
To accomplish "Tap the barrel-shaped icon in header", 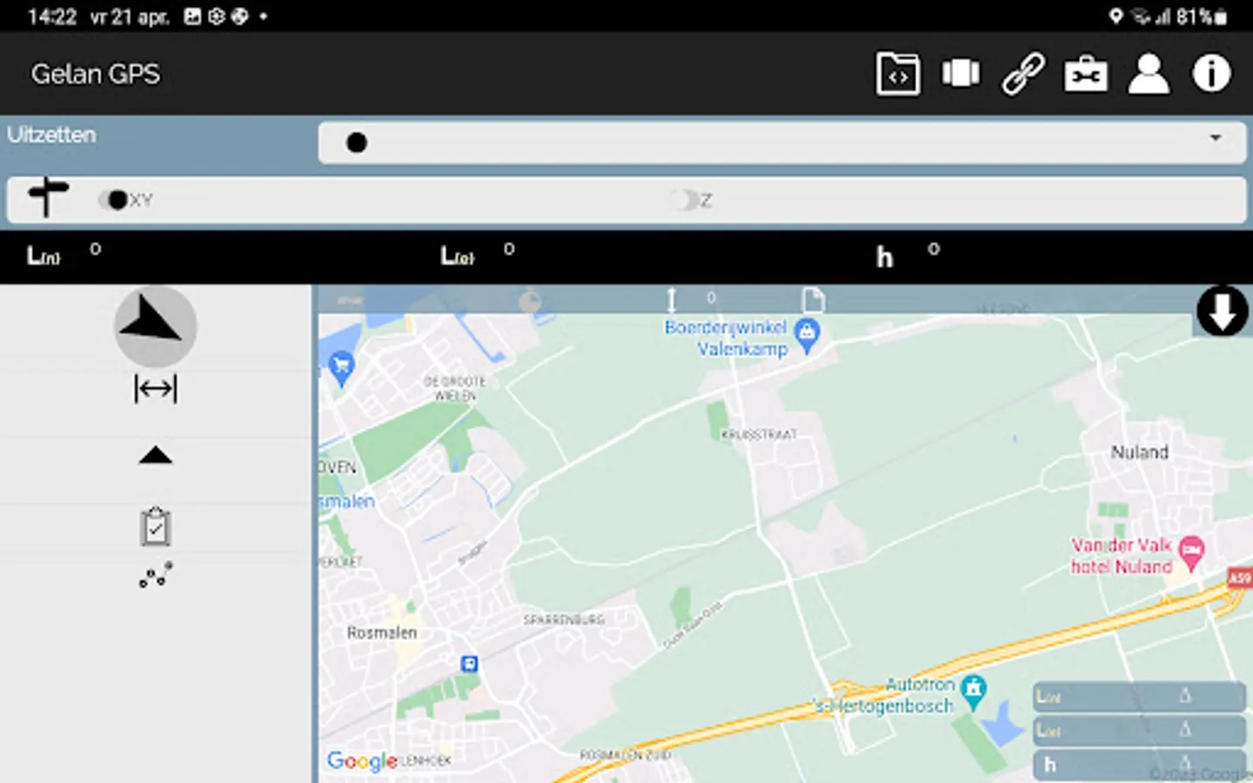I will (x=961, y=74).
